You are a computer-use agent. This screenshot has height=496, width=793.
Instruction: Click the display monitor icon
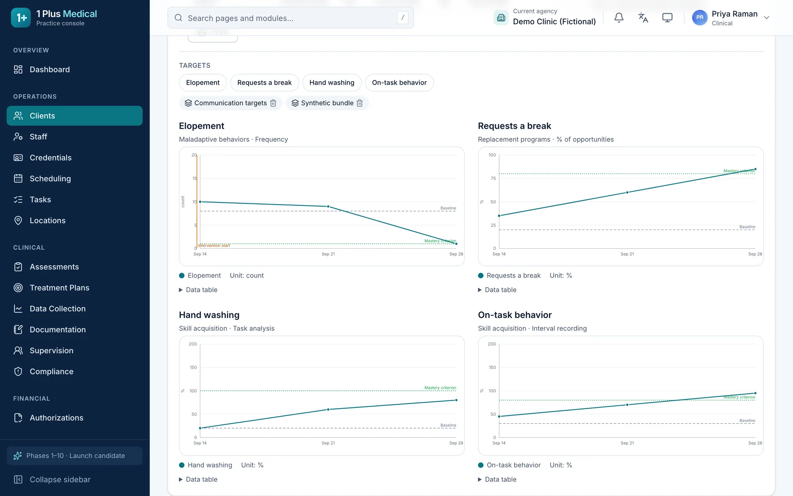point(667,18)
